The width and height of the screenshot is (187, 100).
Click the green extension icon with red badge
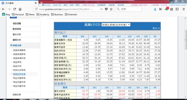[167, 9]
